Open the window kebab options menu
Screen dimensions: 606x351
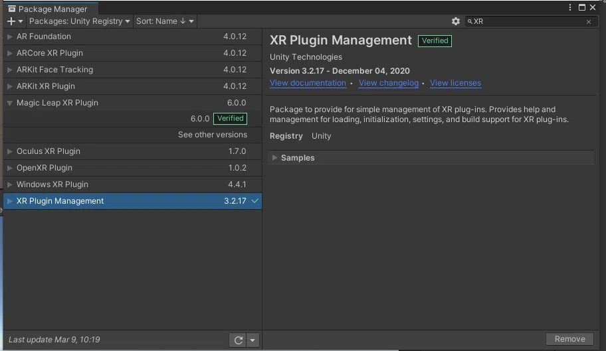pos(569,7)
